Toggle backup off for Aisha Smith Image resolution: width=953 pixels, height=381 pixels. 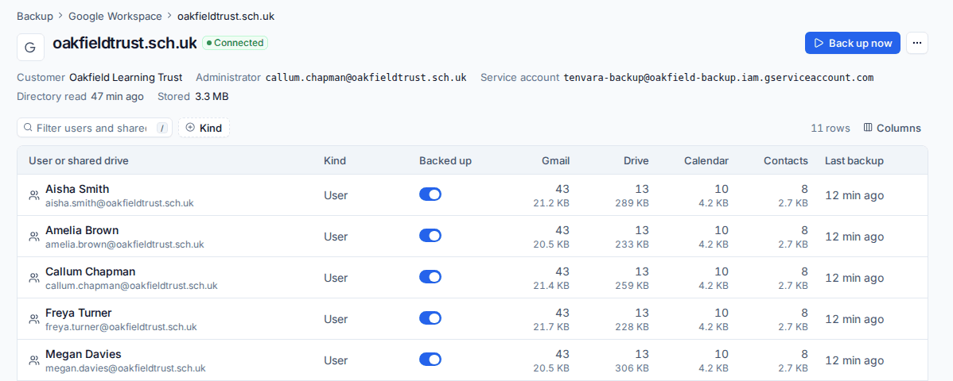430,194
